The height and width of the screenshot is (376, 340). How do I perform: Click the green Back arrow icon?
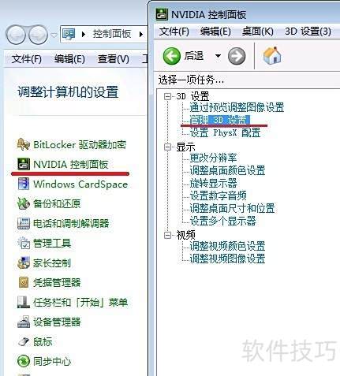[x=172, y=56]
